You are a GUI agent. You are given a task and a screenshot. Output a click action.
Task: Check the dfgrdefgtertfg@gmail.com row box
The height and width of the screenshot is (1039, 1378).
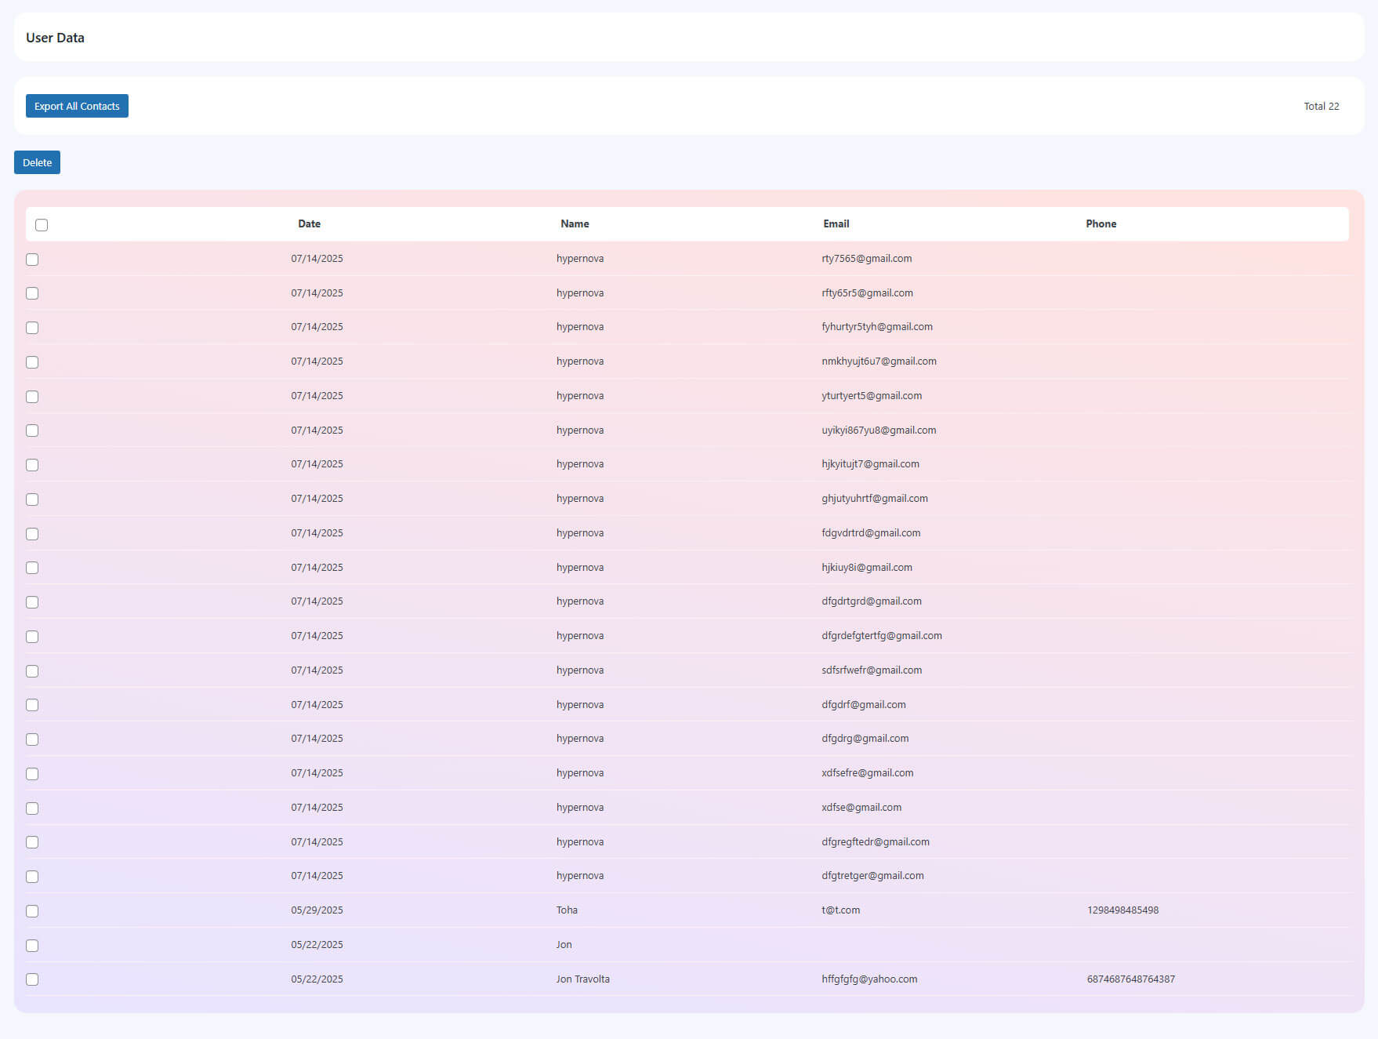32,637
